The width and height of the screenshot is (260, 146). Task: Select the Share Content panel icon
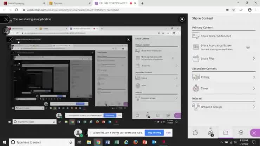226,133
